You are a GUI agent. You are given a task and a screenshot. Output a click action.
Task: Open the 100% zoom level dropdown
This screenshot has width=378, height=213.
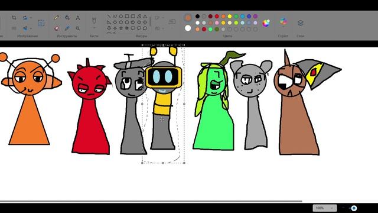coord(325,208)
